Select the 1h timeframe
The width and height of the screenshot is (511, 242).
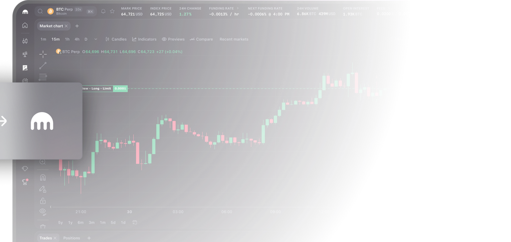click(67, 39)
